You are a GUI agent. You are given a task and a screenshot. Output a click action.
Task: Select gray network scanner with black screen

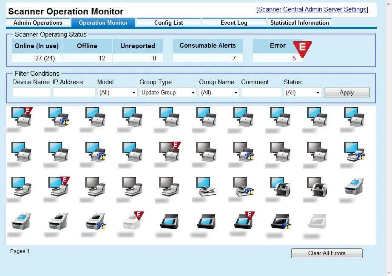click(58, 221)
